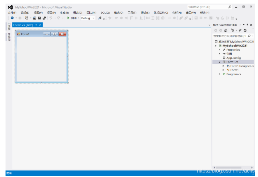The width and height of the screenshot is (258, 177).
Task: Open the 工具(T) menu
Action: 132,13
